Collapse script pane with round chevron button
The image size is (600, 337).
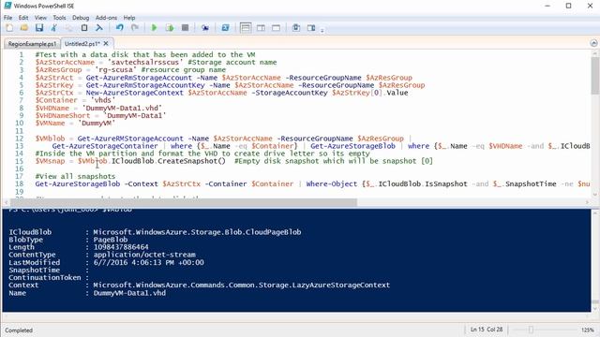593,43
